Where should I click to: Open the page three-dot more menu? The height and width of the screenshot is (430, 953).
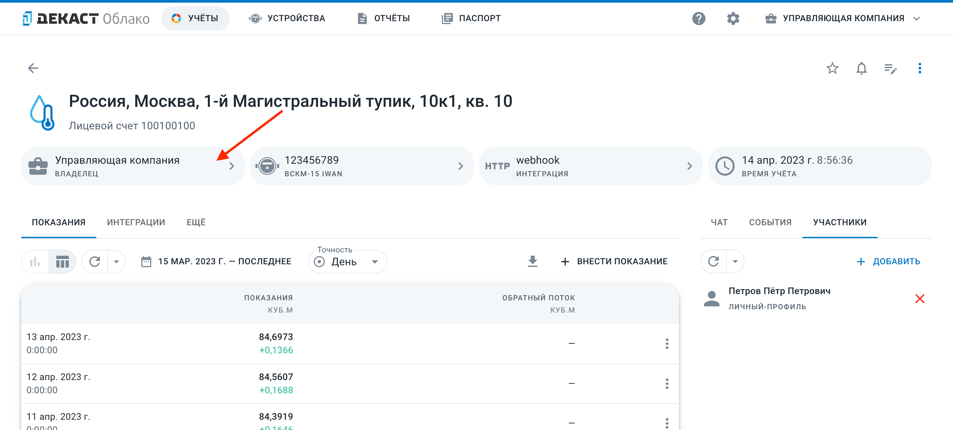919,68
